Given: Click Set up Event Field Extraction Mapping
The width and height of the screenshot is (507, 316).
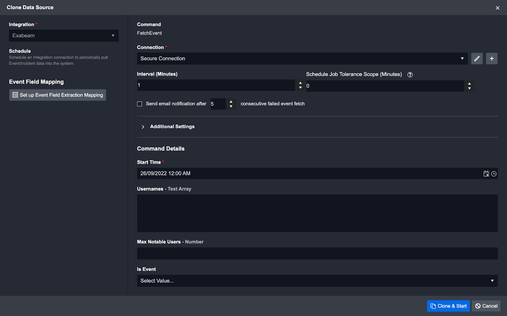Looking at the screenshot, I should pyautogui.click(x=58, y=95).
